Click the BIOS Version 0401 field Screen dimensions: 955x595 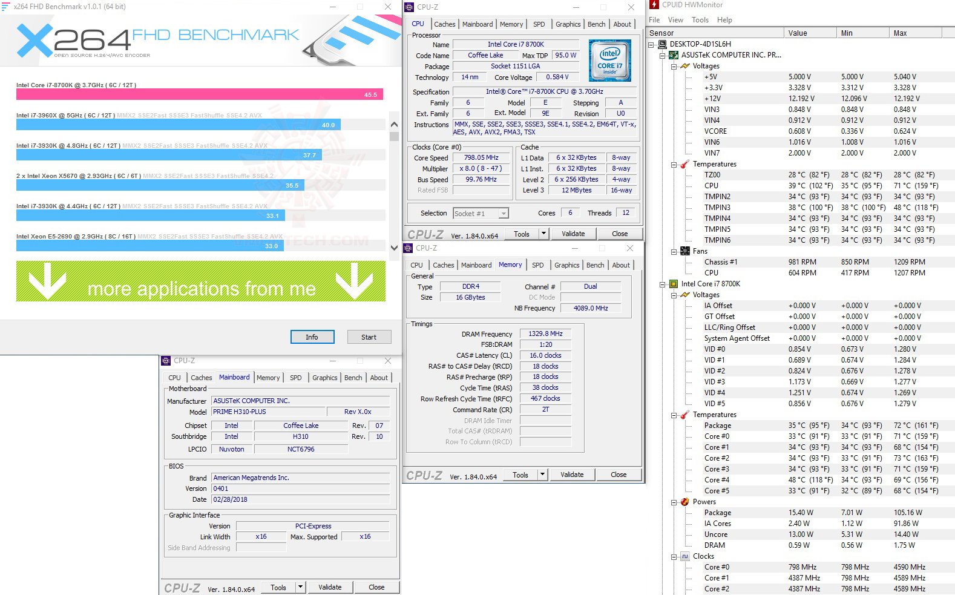[x=300, y=488]
